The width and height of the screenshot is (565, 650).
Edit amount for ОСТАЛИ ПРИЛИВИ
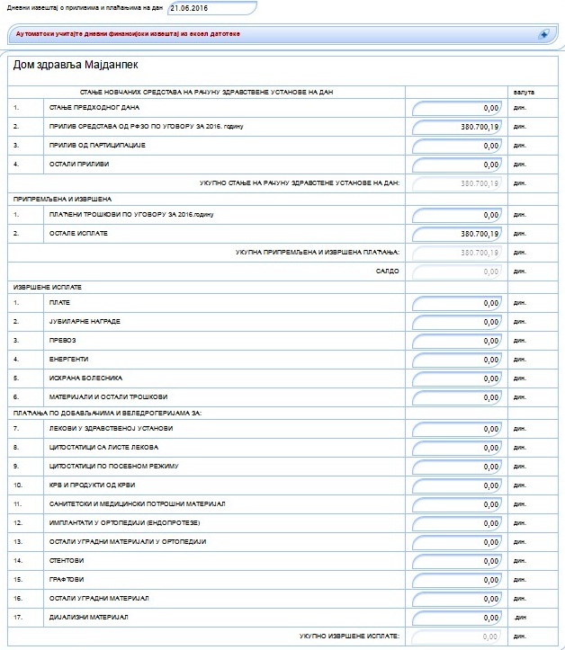click(x=457, y=165)
